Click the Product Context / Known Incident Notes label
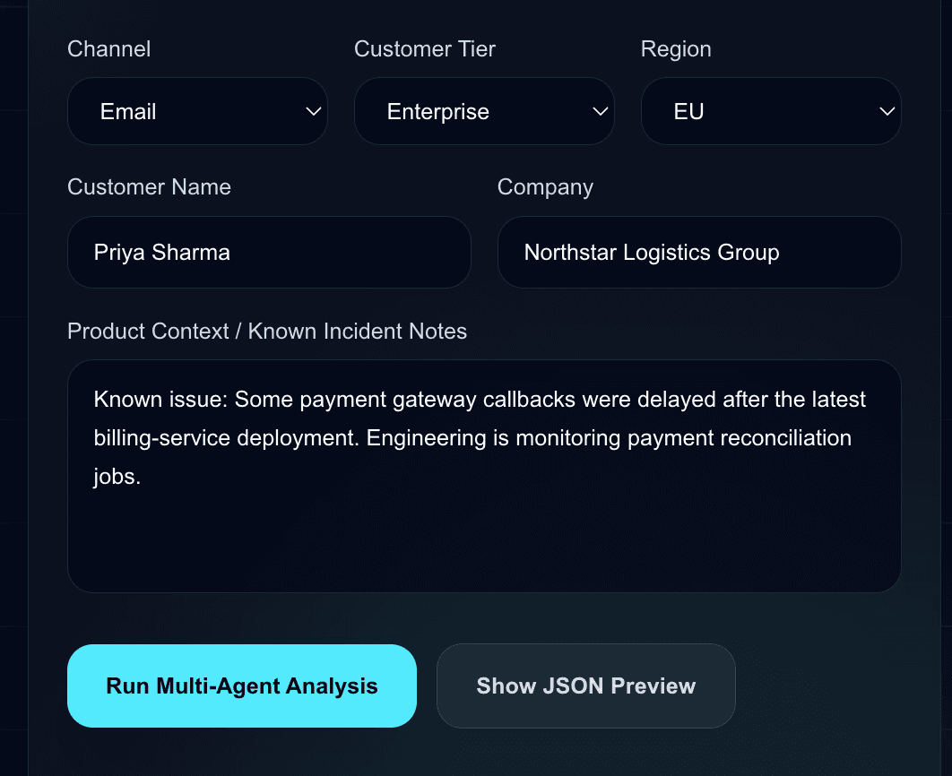952x776 pixels. point(267,332)
